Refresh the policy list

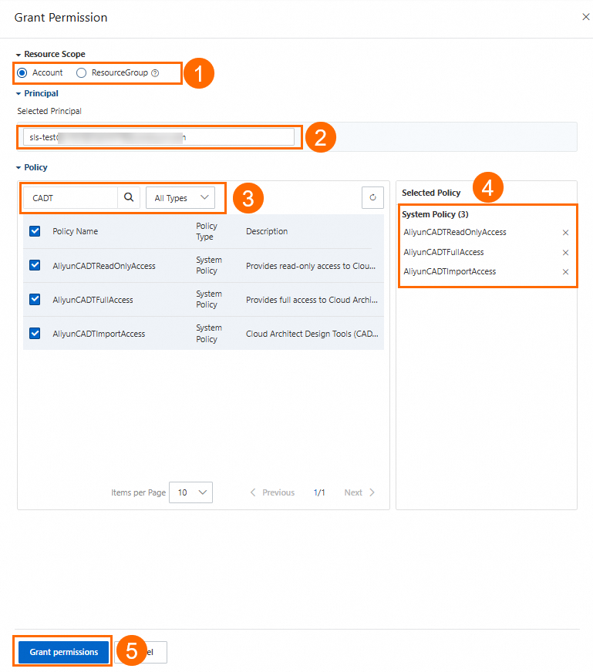click(372, 197)
